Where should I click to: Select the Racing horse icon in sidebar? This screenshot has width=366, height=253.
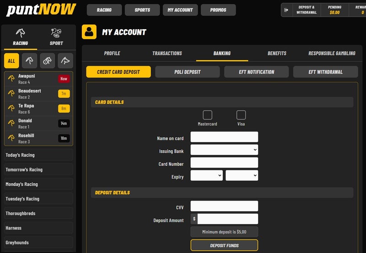click(x=20, y=33)
